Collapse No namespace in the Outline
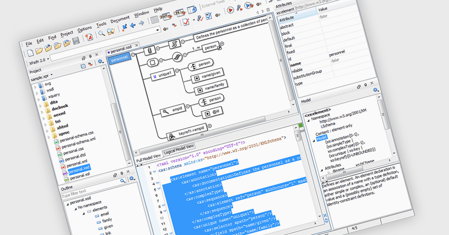 point(76,208)
